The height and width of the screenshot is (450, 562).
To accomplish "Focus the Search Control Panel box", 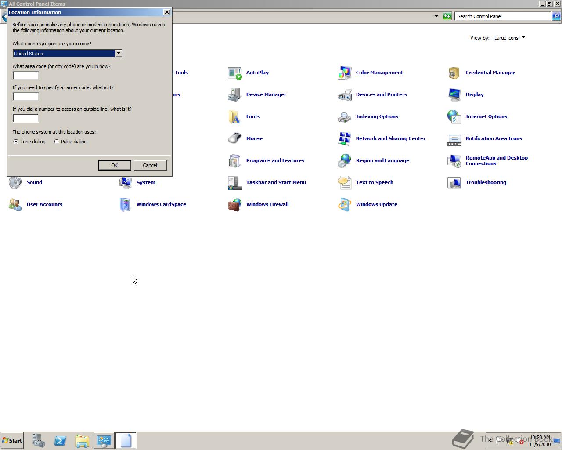I will coord(503,16).
